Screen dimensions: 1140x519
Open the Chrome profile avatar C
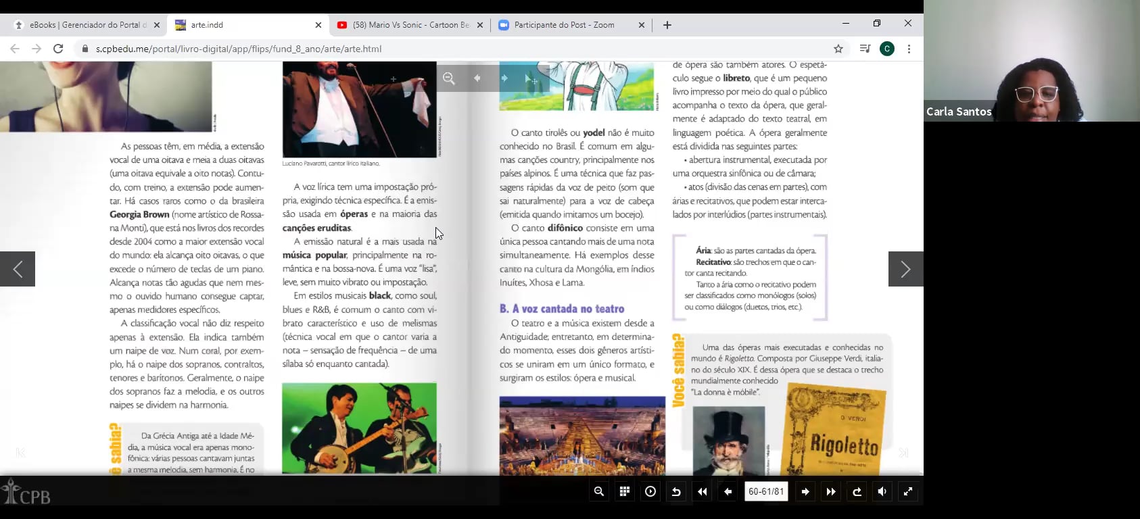887,49
